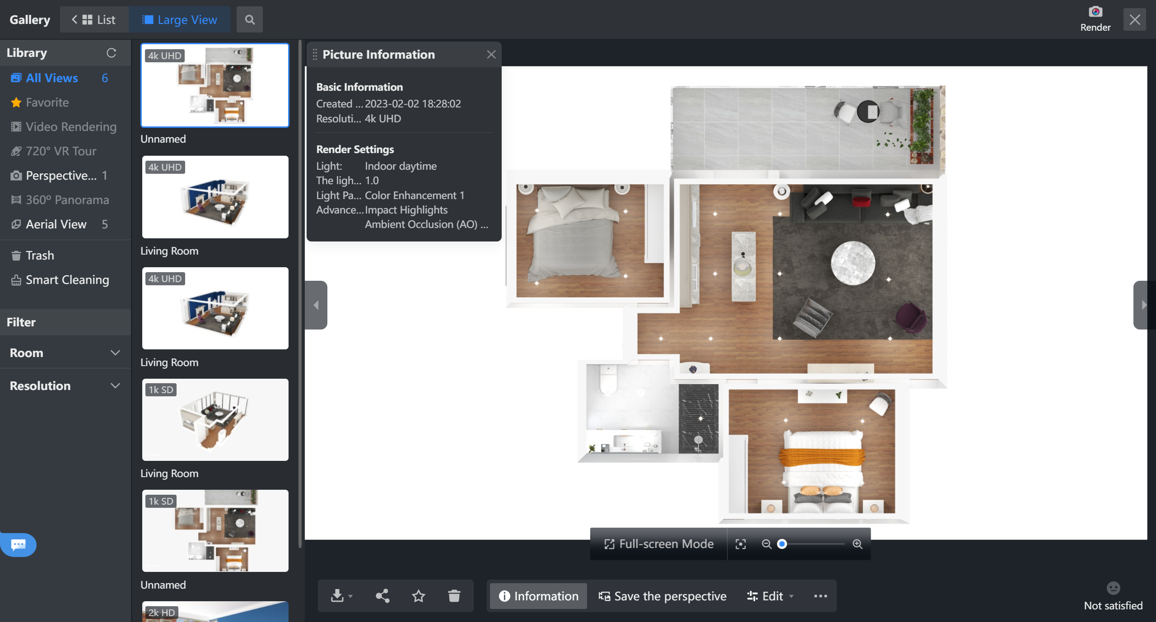
Task: Switch to Large View mode
Action: [179, 19]
